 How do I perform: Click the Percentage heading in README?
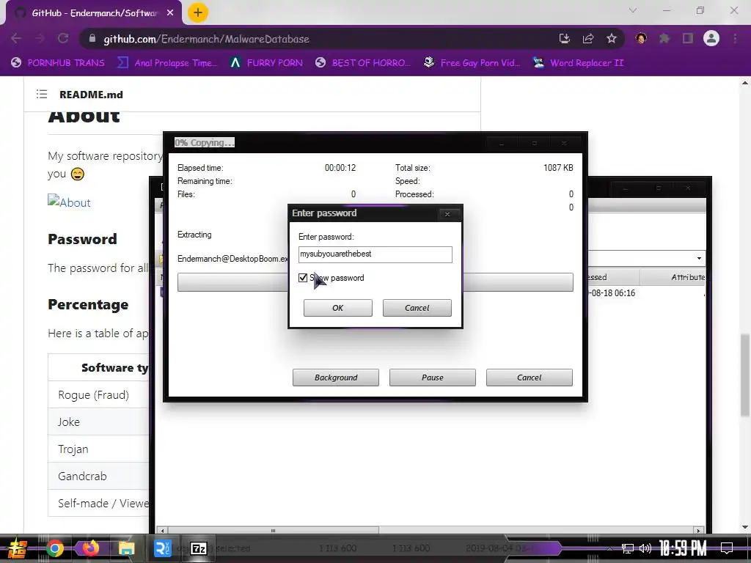[88, 304]
